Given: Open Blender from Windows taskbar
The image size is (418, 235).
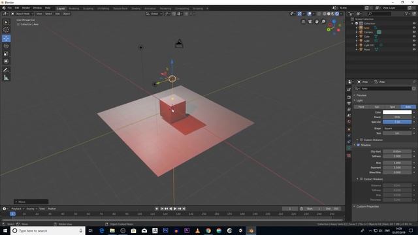Looking at the screenshot, I should [x=251, y=230].
